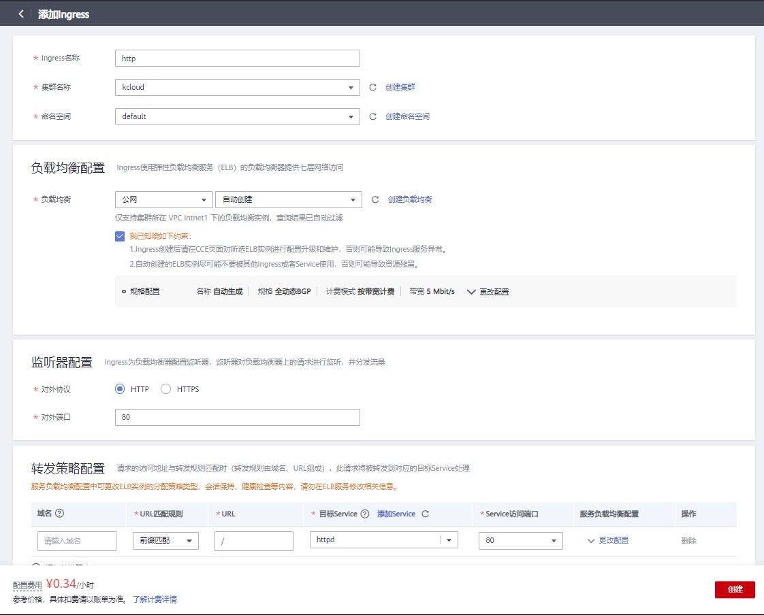Image resolution: width=764 pixels, height=615 pixels.
Task: Select the HTTP protocol radio button
Action: 120,388
